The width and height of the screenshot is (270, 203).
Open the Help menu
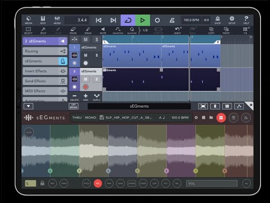[x=246, y=20]
